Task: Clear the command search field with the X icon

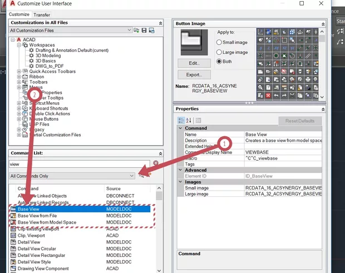Action: click(156, 163)
